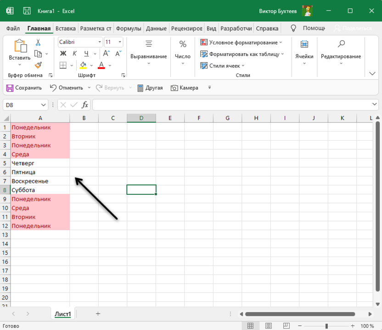Open font color dropdown arrow
Image resolution: width=382 pixels, height=330 pixels.
tap(110, 66)
